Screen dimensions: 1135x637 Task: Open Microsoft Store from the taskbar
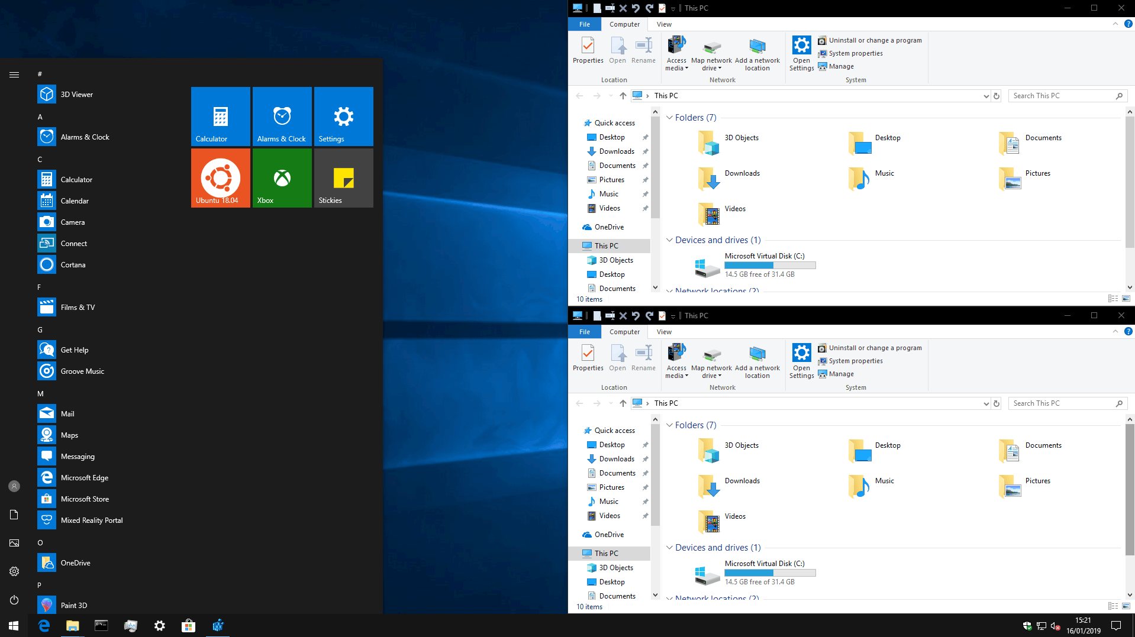tap(188, 625)
